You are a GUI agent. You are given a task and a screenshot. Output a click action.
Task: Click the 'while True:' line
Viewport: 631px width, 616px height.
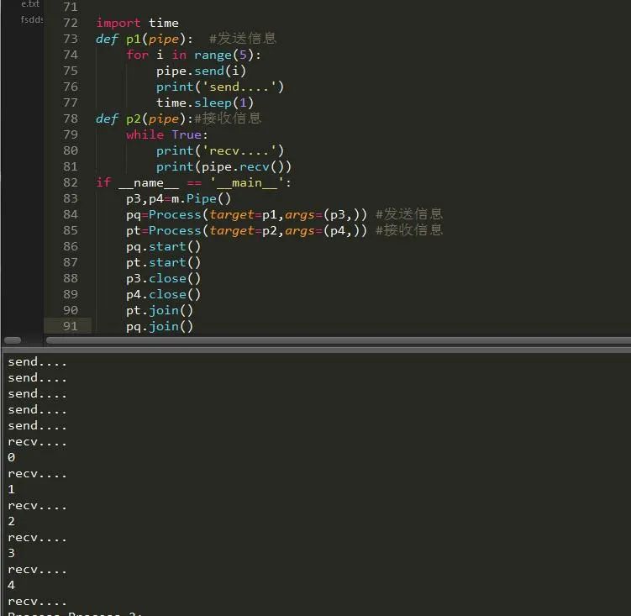pos(167,134)
